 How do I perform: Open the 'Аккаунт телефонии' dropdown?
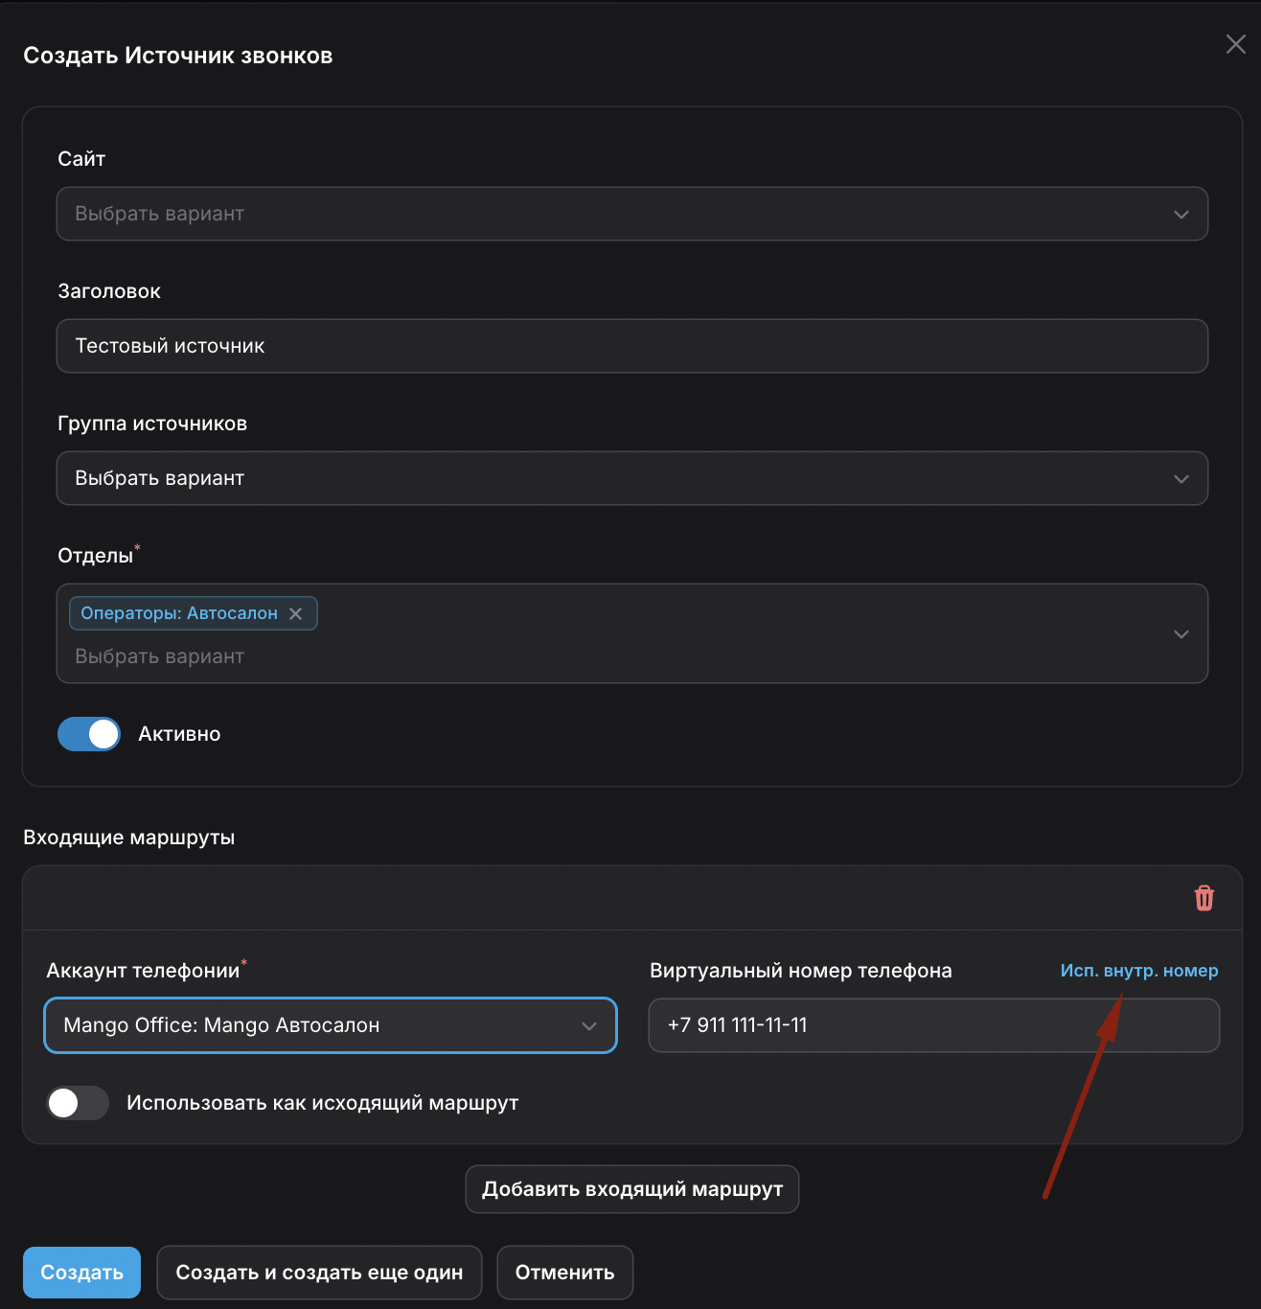click(330, 1025)
